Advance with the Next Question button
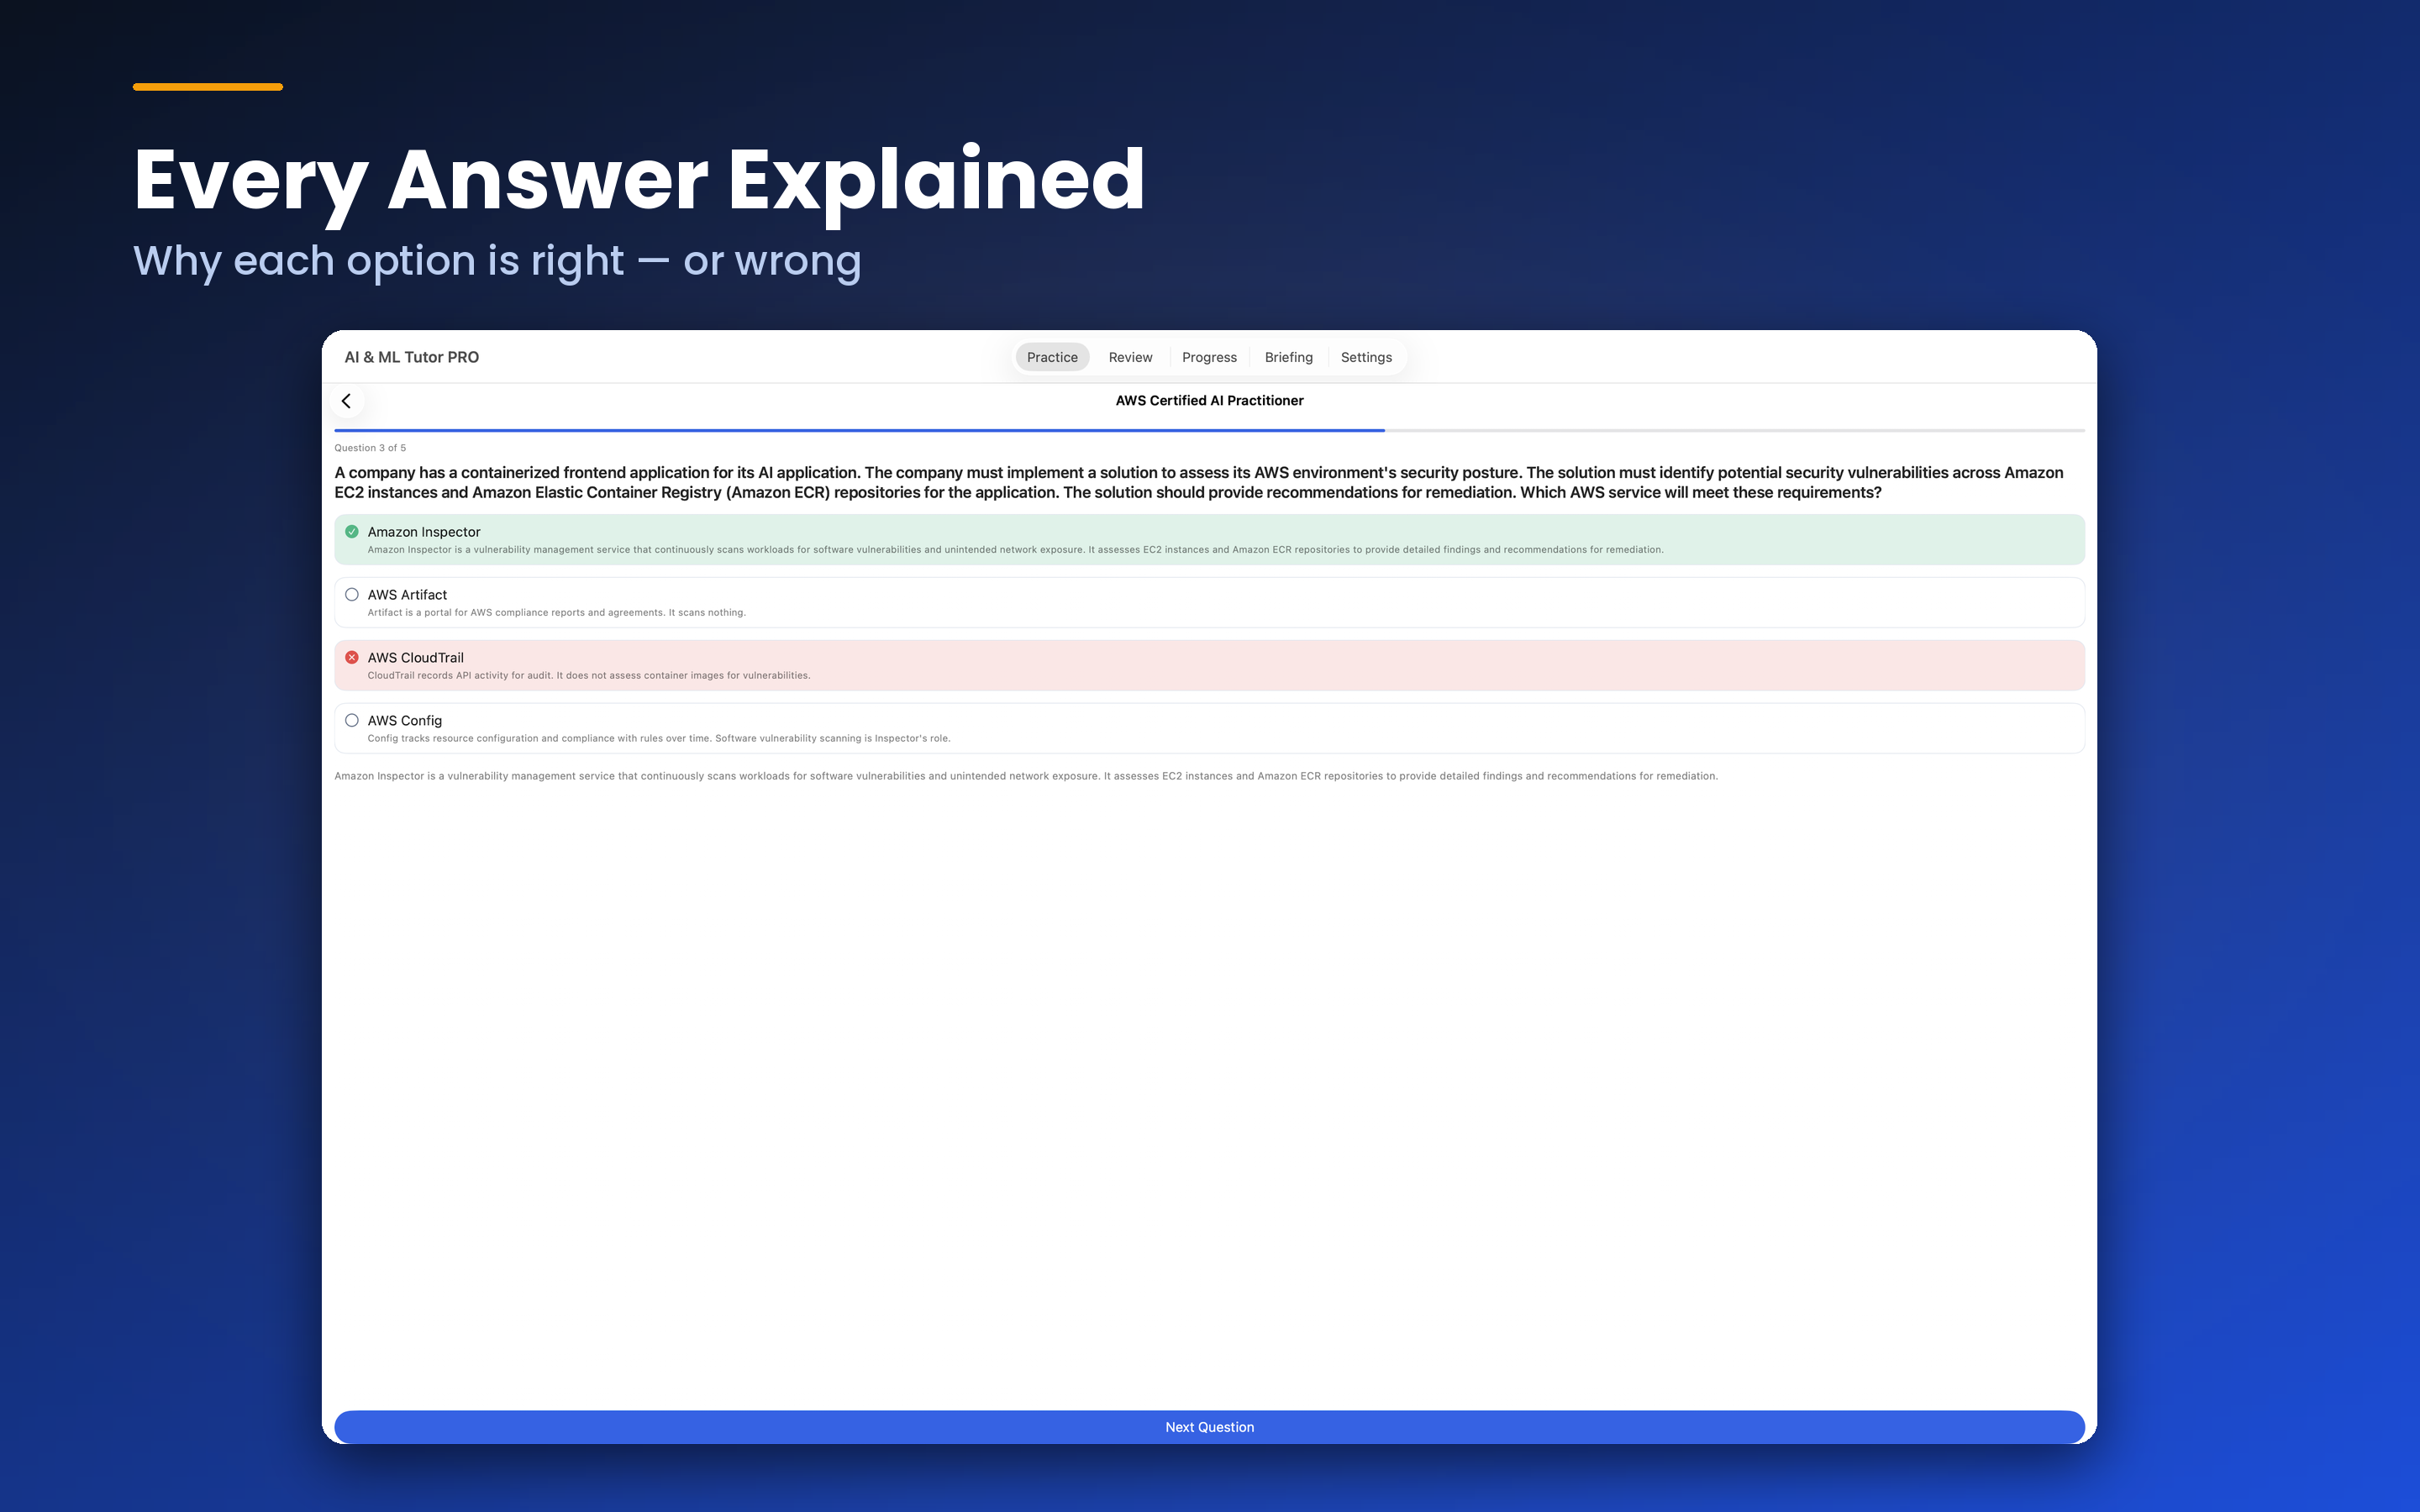The image size is (2420, 1512). point(1209,1427)
